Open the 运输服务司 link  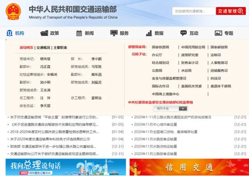click(x=219, y=70)
